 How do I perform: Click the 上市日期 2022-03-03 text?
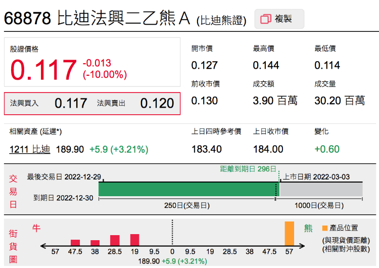pyautogui.click(x=316, y=177)
